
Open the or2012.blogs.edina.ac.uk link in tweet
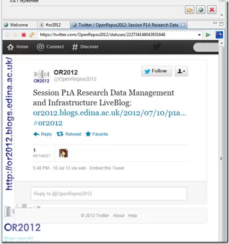coord(109,113)
